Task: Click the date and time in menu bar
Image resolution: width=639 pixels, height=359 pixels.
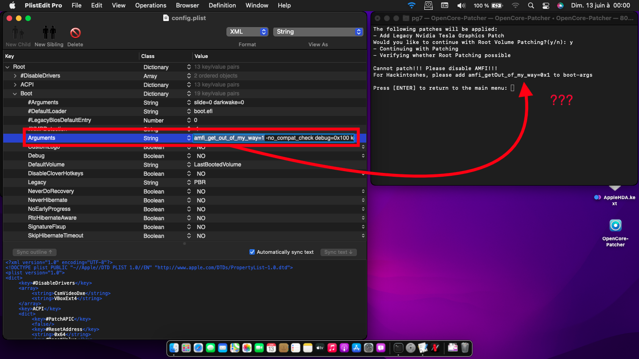Action: pyautogui.click(x=601, y=6)
